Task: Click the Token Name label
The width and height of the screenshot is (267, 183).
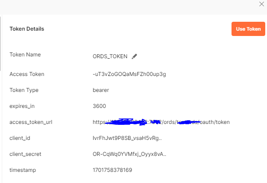Action: point(25,55)
